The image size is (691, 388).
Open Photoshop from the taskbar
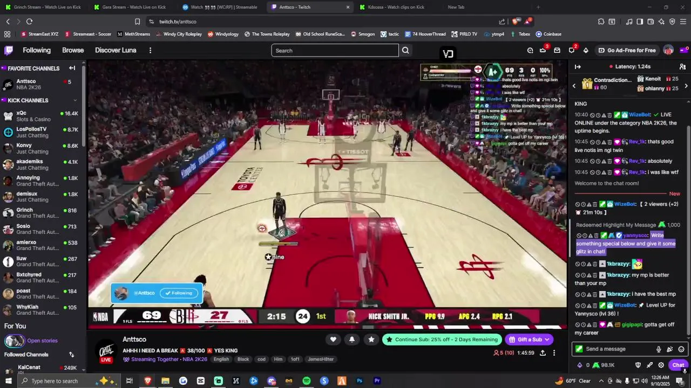[360, 381]
